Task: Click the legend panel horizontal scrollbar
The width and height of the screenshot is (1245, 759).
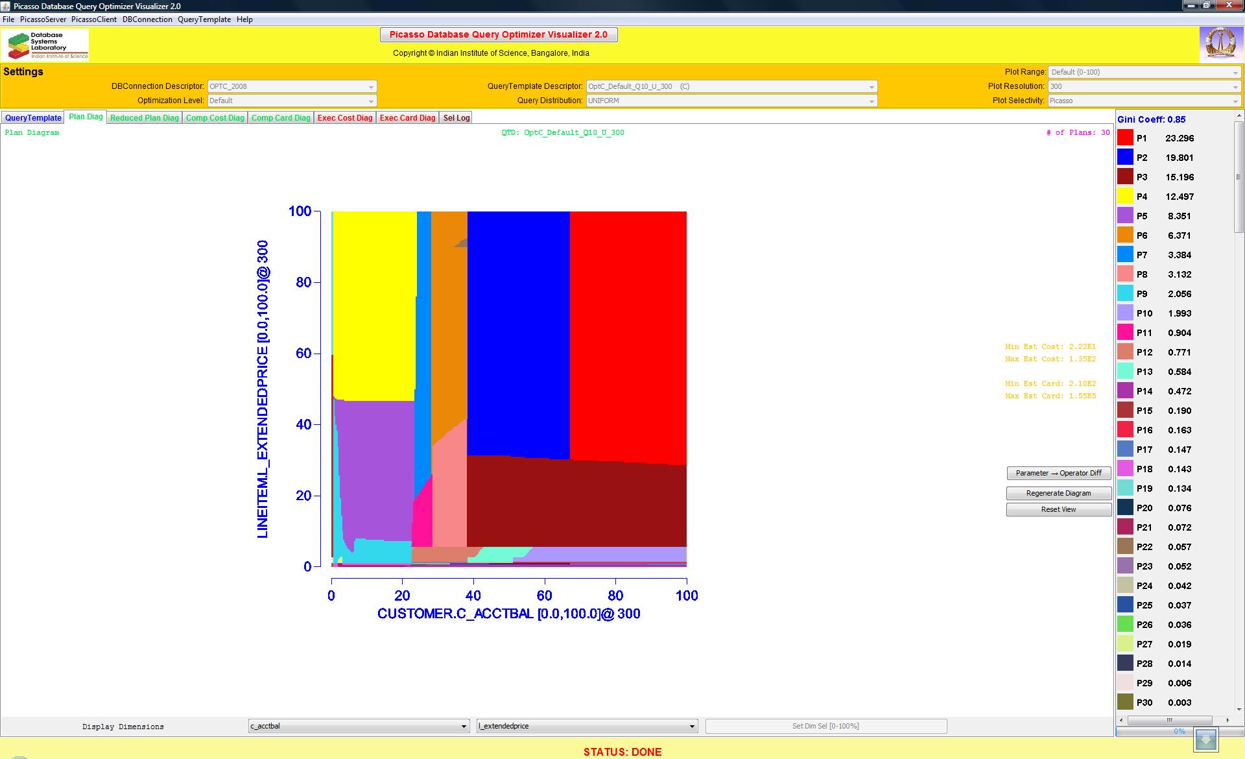Action: pos(1169,720)
